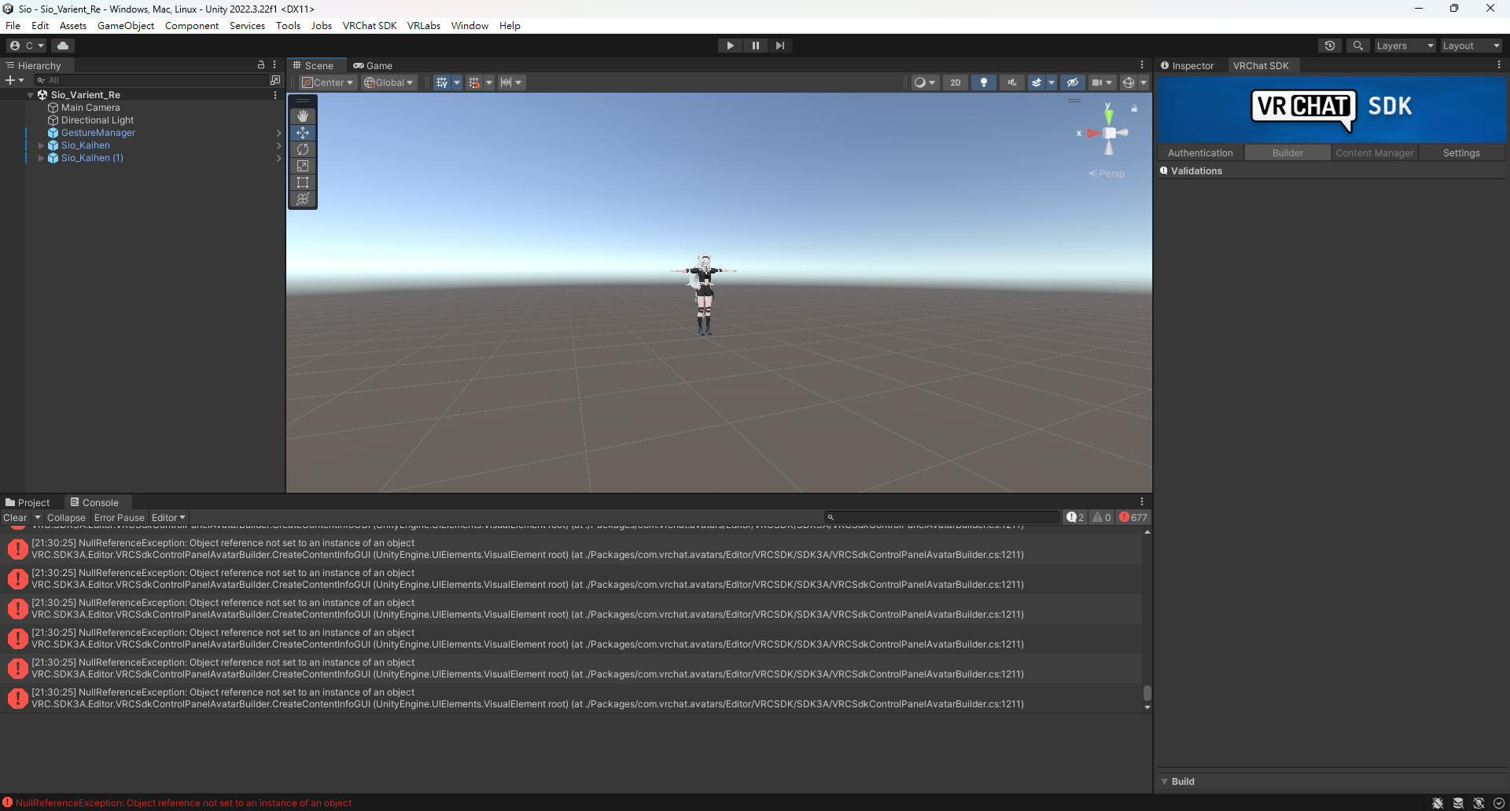Toggle the gizmo rotation lock
1510x811 pixels.
(x=1134, y=108)
